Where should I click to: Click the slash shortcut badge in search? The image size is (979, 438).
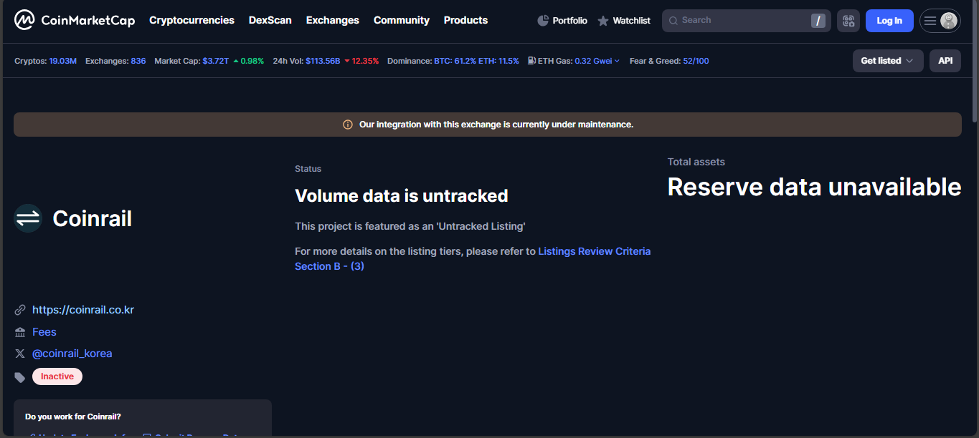pos(818,21)
